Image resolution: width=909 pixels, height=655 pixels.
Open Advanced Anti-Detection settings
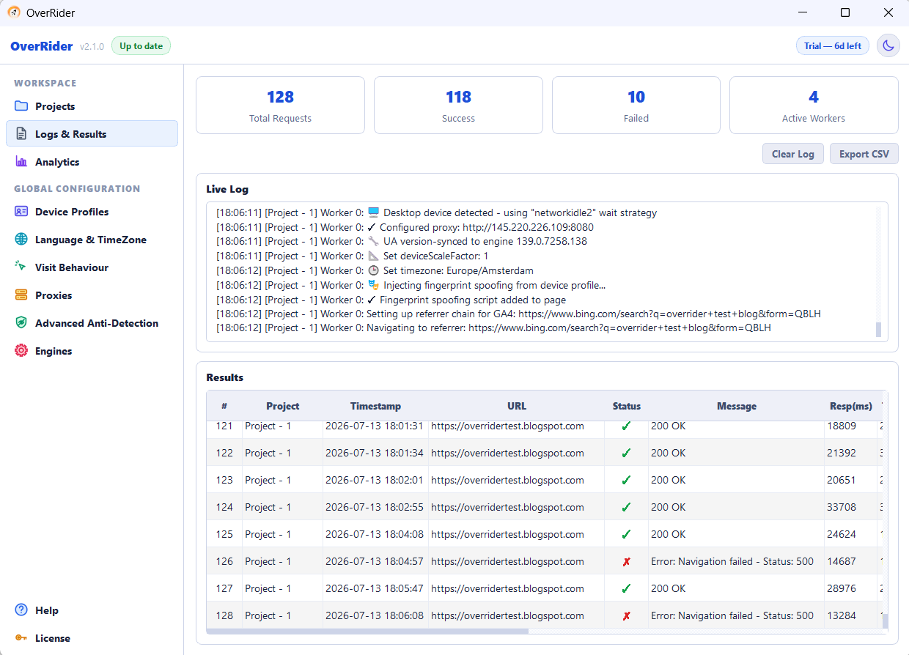point(92,323)
